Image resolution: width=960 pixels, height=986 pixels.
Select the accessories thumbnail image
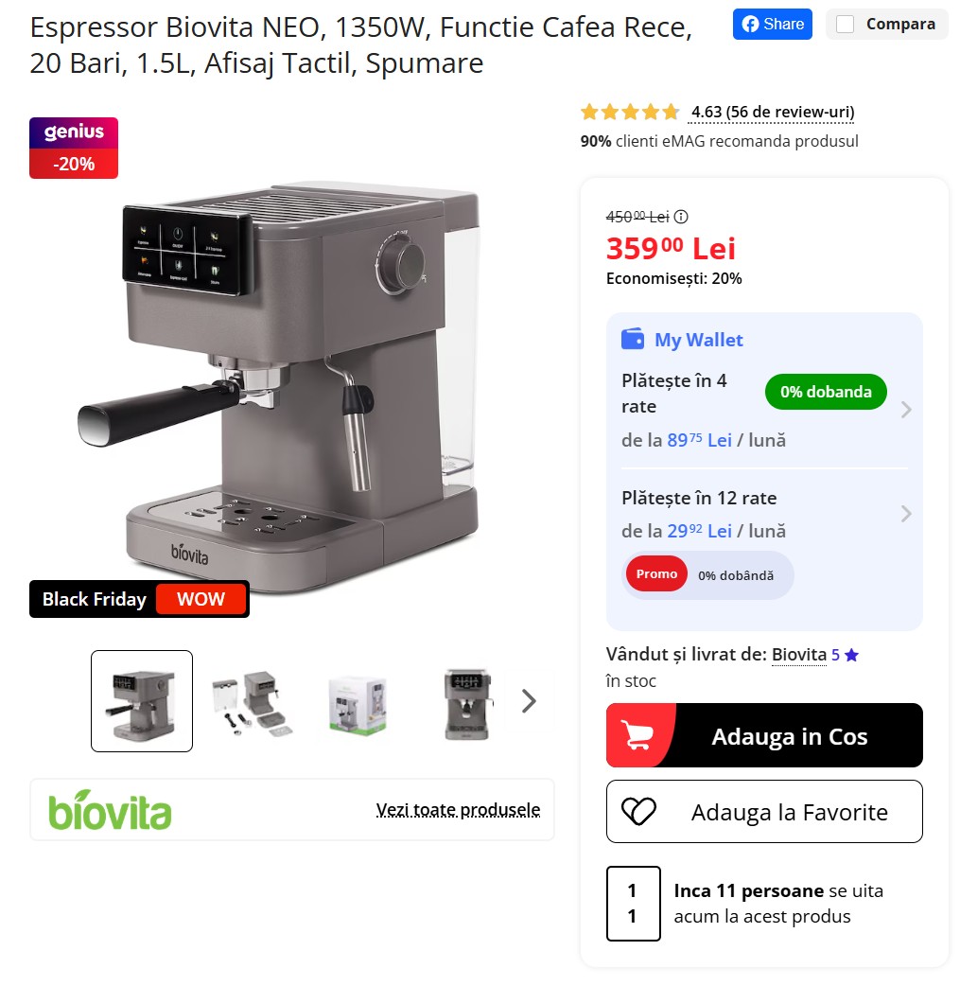click(252, 702)
